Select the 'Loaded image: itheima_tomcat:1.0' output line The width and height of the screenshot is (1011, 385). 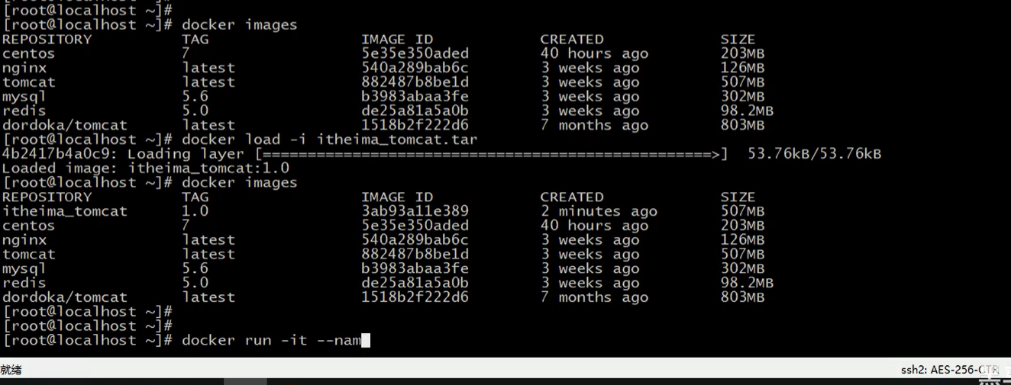pos(146,168)
